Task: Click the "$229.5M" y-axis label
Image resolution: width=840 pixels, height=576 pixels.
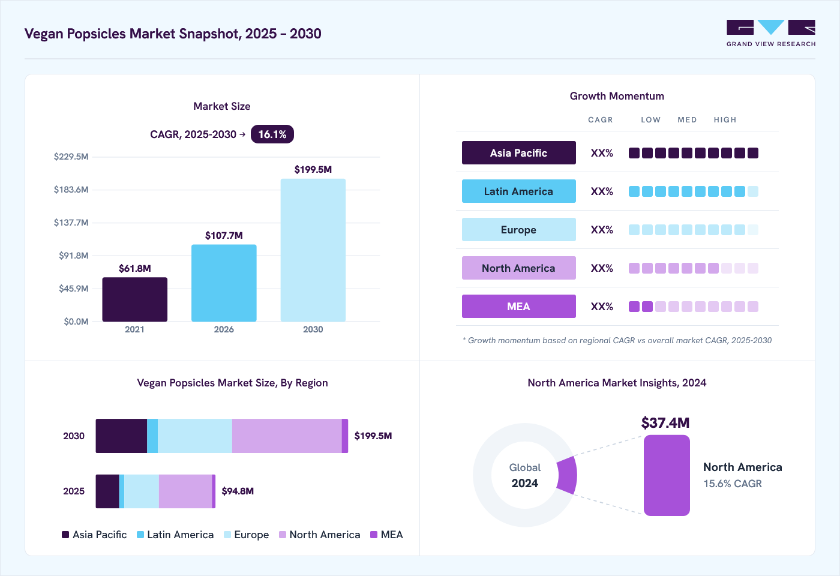Action: [x=71, y=157]
